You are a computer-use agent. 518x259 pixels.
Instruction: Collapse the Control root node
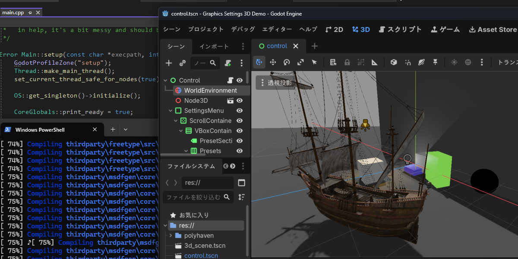tap(165, 80)
